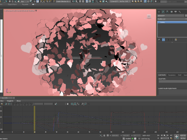Click the add keys plus icon in curve editor
This screenshot has height=140, width=187.
[2, 104]
